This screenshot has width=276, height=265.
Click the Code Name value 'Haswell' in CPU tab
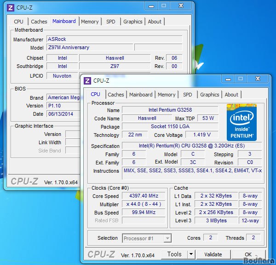click(147, 118)
